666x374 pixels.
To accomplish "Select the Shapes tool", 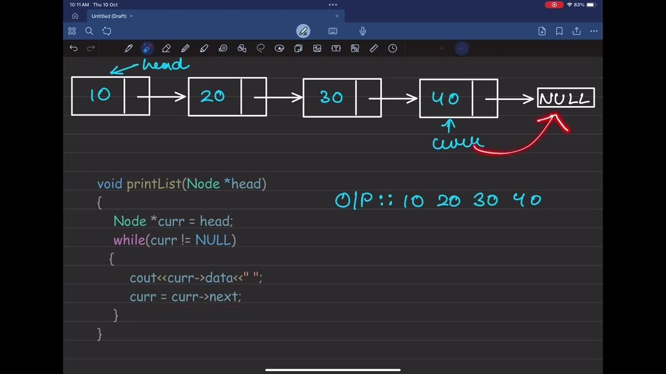I will 242,48.
